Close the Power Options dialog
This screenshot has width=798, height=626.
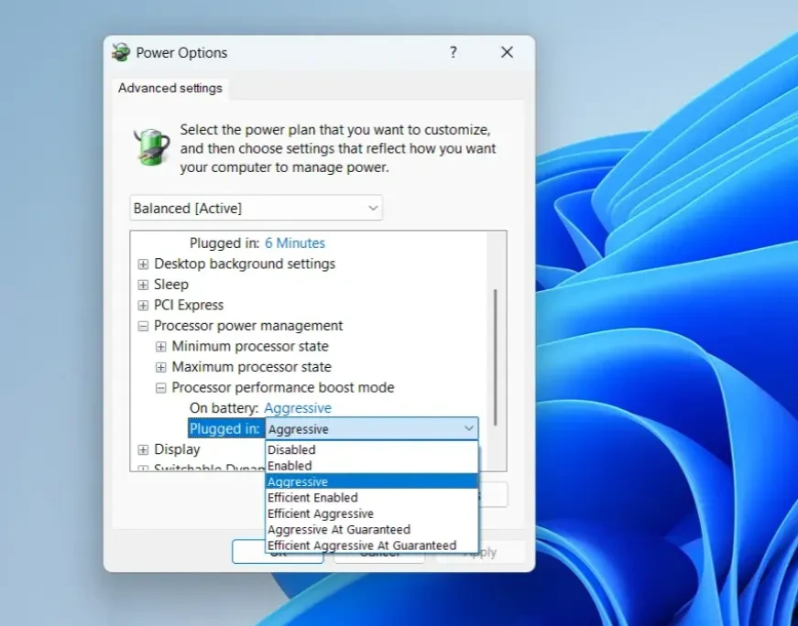pyautogui.click(x=507, y=52)
